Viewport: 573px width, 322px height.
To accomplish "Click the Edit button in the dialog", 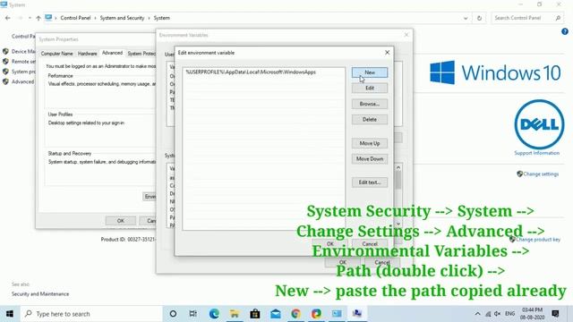I will (x=370, y=88).
